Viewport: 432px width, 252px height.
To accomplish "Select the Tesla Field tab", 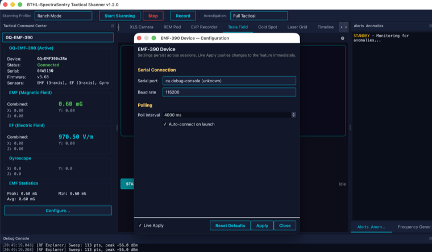I will (x=238, y=27).
